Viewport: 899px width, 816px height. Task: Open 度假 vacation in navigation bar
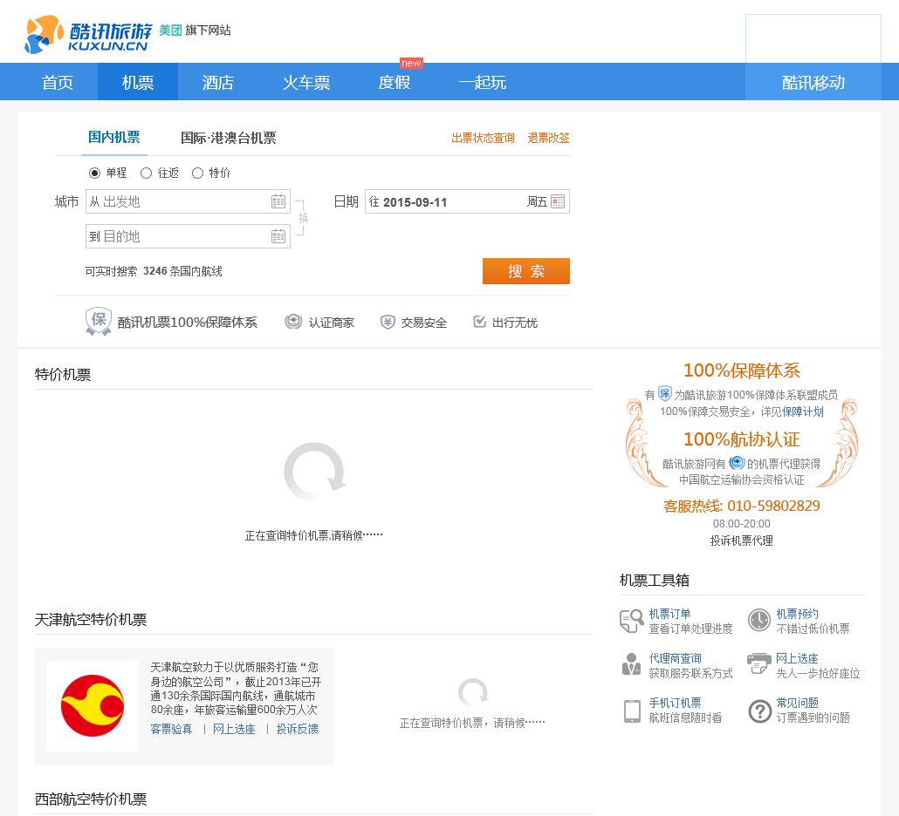[395, 82]
